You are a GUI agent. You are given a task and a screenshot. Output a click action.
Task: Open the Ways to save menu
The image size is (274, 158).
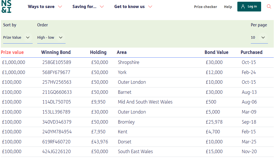[41, 7]
